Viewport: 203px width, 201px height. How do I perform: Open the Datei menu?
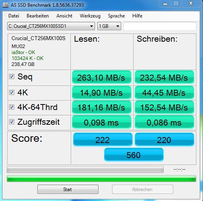[x=14, y=16]
